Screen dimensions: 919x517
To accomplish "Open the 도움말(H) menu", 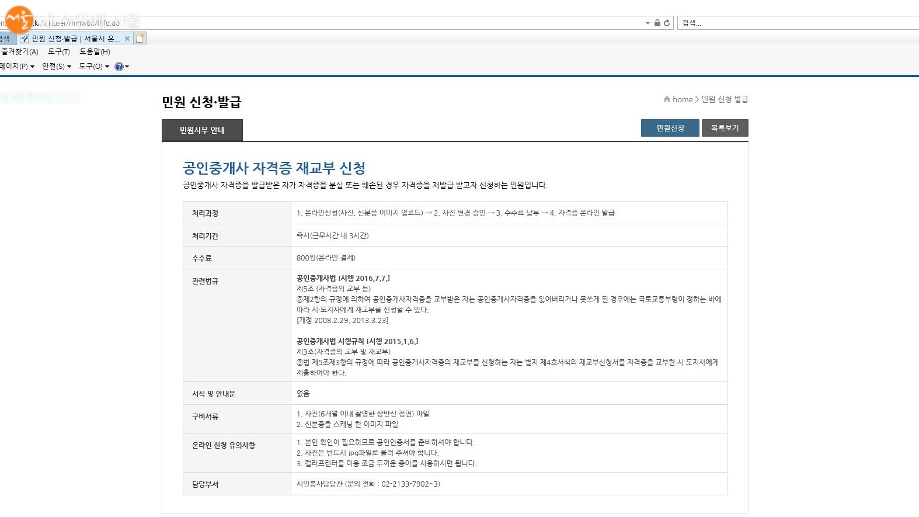I will click(x=95, y=52).
